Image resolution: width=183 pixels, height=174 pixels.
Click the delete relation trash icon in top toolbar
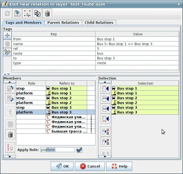[x=47, y=13]
